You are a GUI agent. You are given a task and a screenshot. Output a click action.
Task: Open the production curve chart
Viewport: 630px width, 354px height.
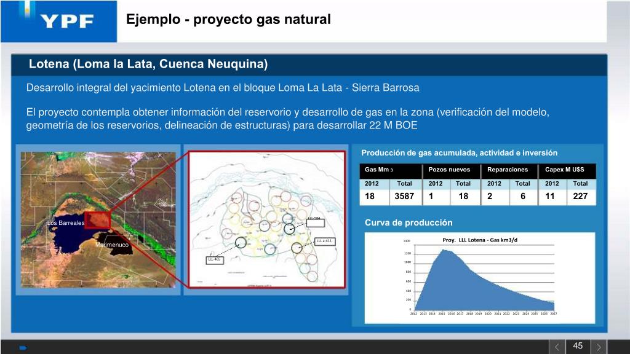[x=480, y=277]
